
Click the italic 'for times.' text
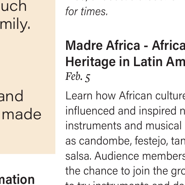[86, 12]
